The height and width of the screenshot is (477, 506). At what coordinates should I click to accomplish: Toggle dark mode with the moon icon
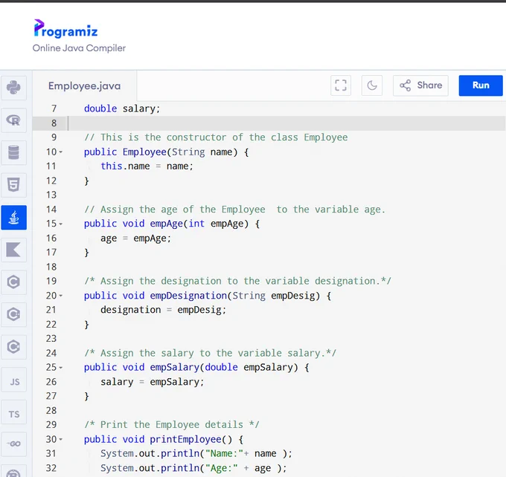[x=372, y=85]
